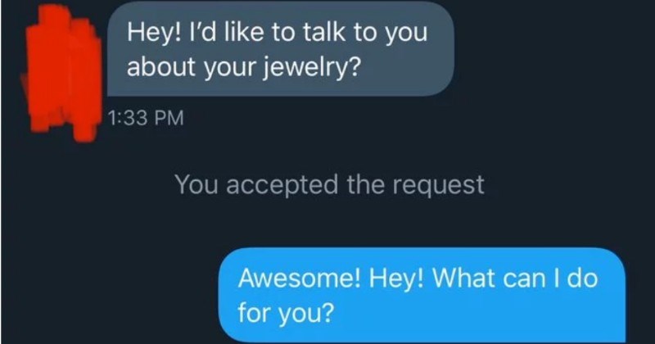Click "PM" in the message timestamp
Viewport: 655px width, 344px height.
[x=167, y=117]
